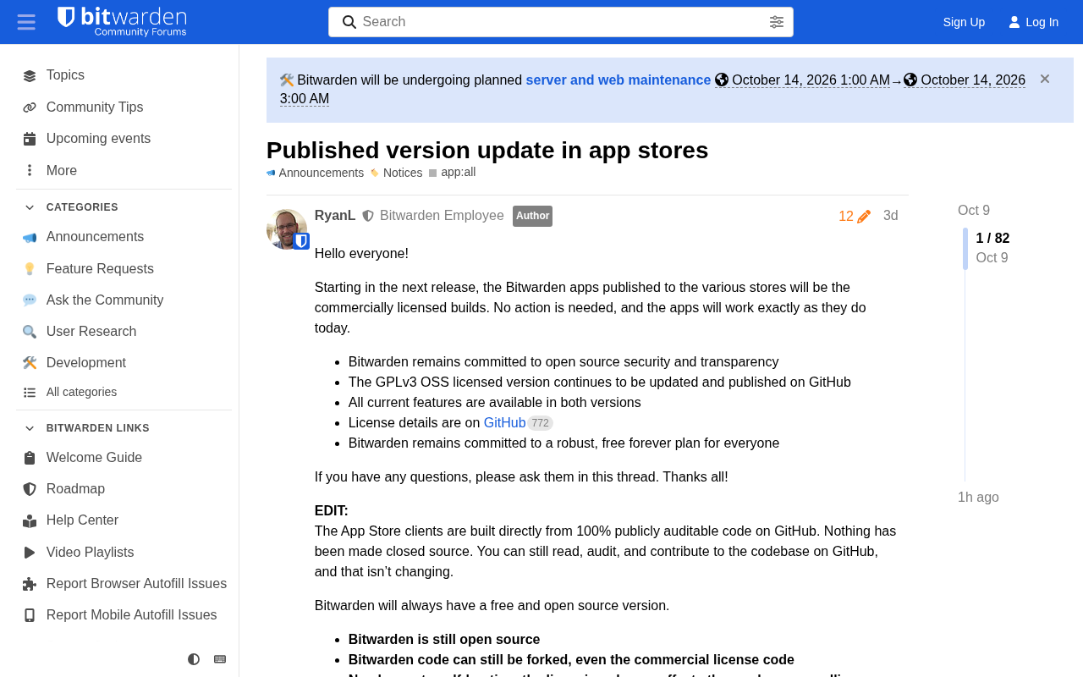This screenshot has height=677, width=1083.
Task: Click Sign Up button
Action: pos(964,22)
